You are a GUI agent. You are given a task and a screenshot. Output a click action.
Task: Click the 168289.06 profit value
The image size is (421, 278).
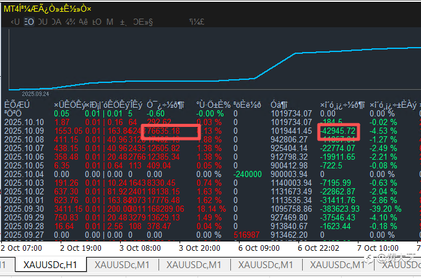click(166, 209)
